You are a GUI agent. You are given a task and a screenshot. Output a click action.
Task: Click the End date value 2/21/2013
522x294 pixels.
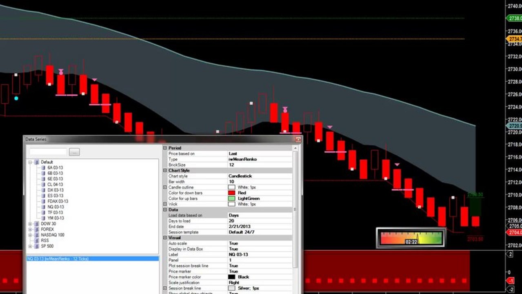(x=260, y=227)
